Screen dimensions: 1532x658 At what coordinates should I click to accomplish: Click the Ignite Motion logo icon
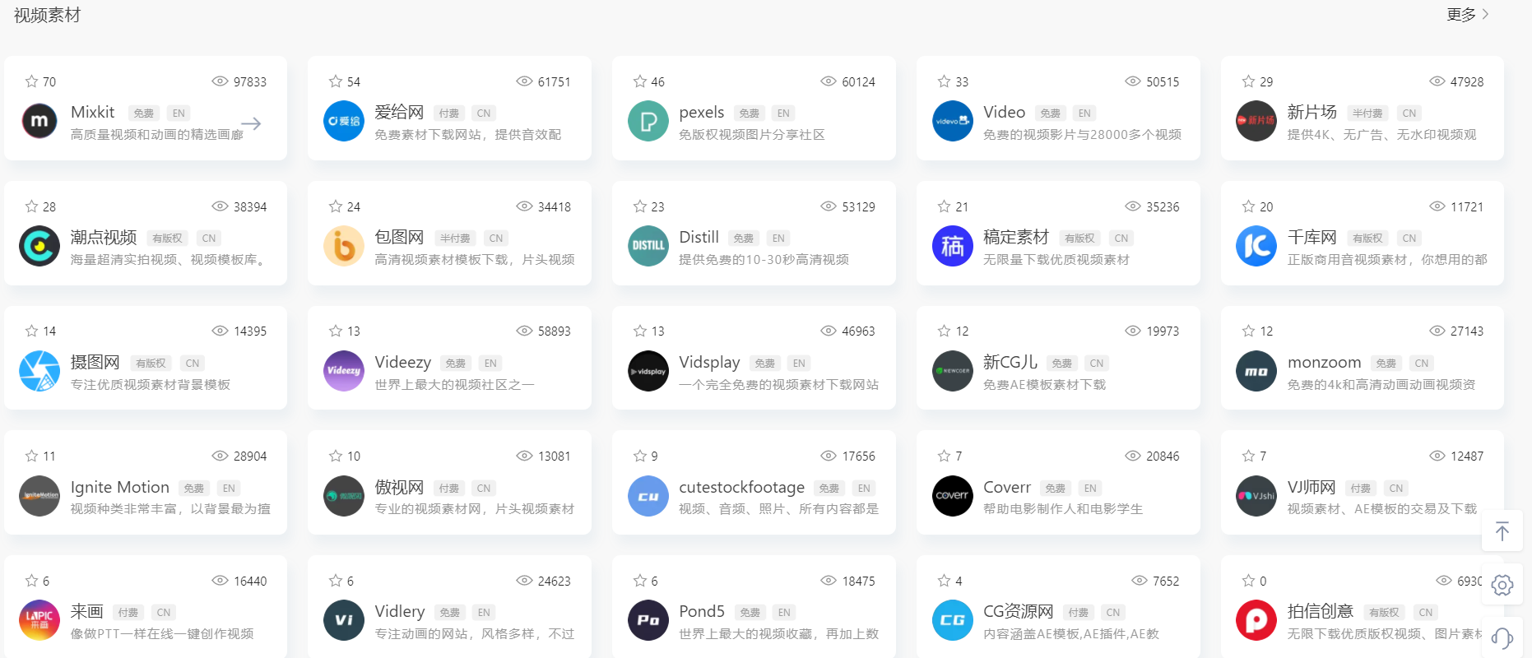click(x=39, y=496)
